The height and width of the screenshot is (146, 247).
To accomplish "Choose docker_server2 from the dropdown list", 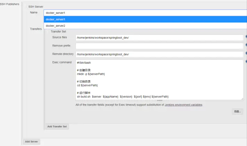I will 145,26.
